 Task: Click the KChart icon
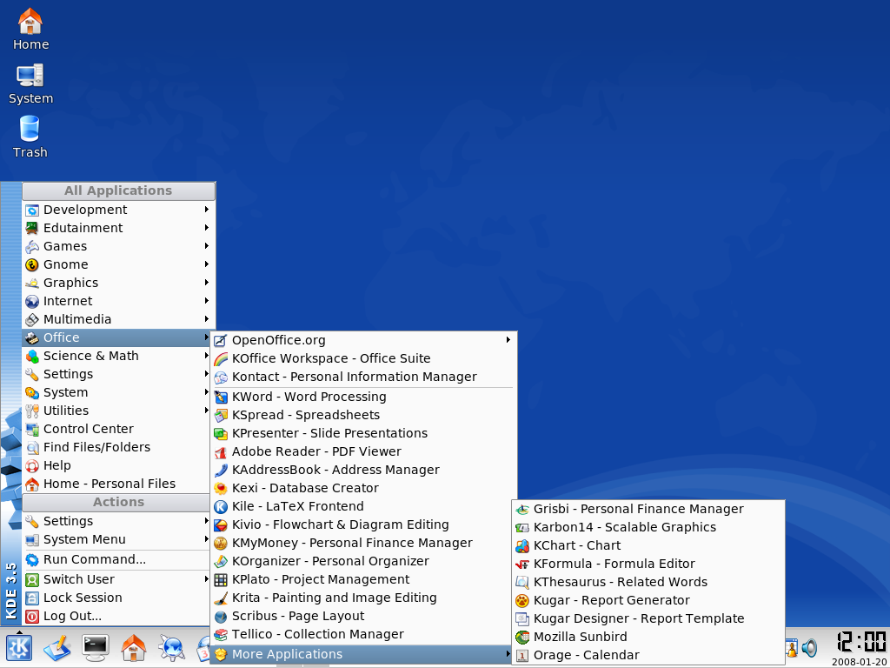tap(522, 546)
